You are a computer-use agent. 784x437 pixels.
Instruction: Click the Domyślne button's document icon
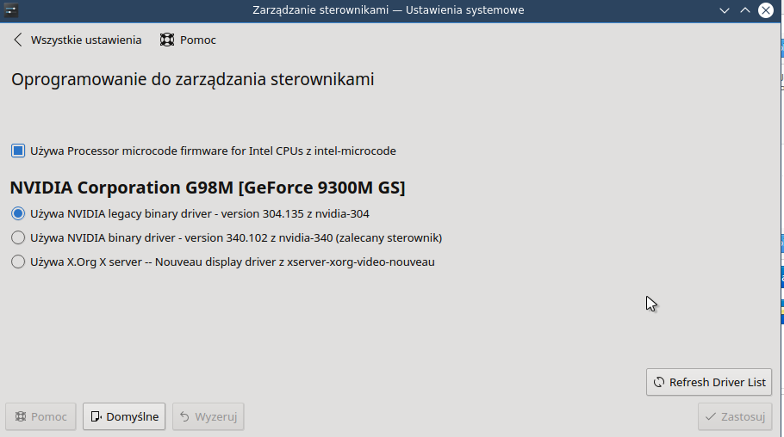point(96,417)
